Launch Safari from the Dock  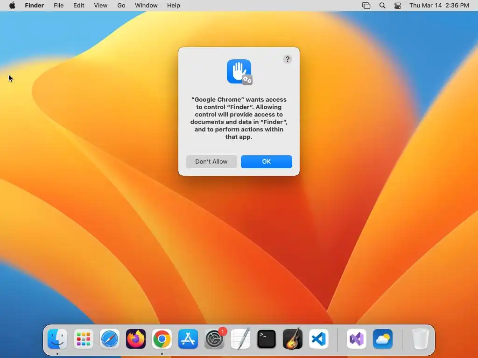(x=110, y=339)
